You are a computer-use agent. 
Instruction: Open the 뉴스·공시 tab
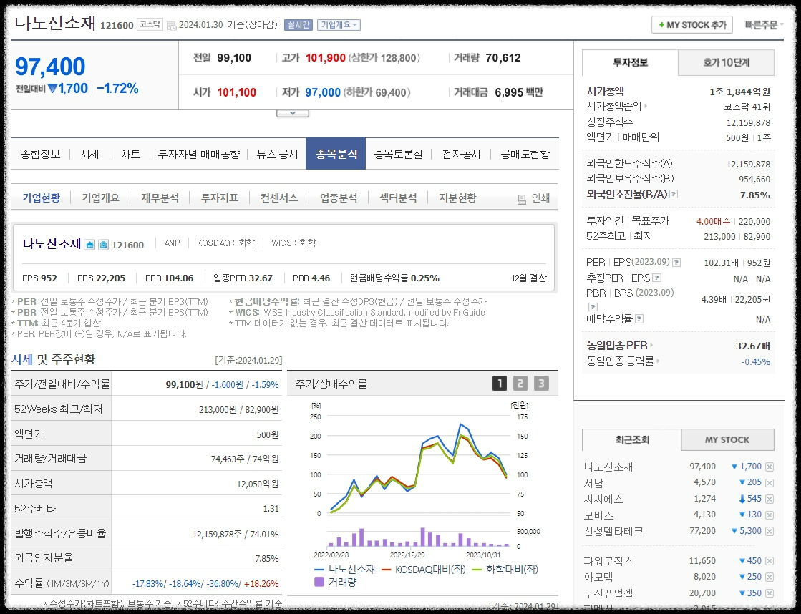pos(278,154)
